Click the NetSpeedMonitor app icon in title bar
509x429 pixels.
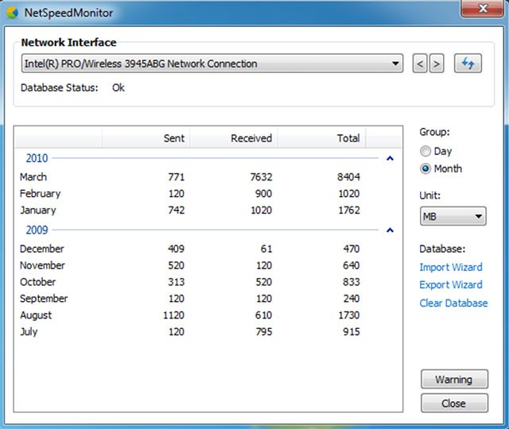12,13
